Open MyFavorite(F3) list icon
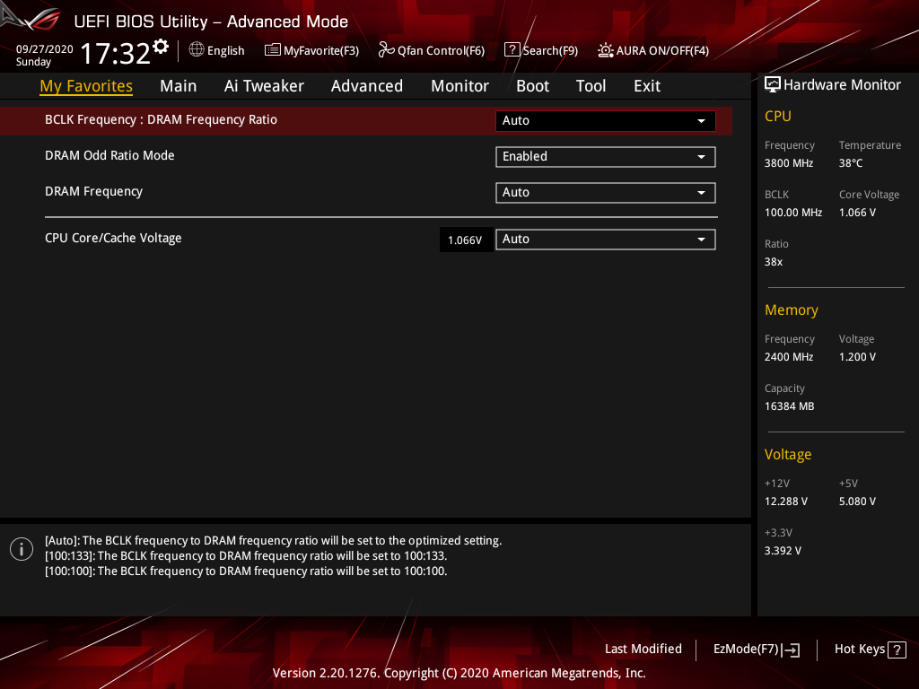Screen dimensions: 919x689 tap(272, 50)
